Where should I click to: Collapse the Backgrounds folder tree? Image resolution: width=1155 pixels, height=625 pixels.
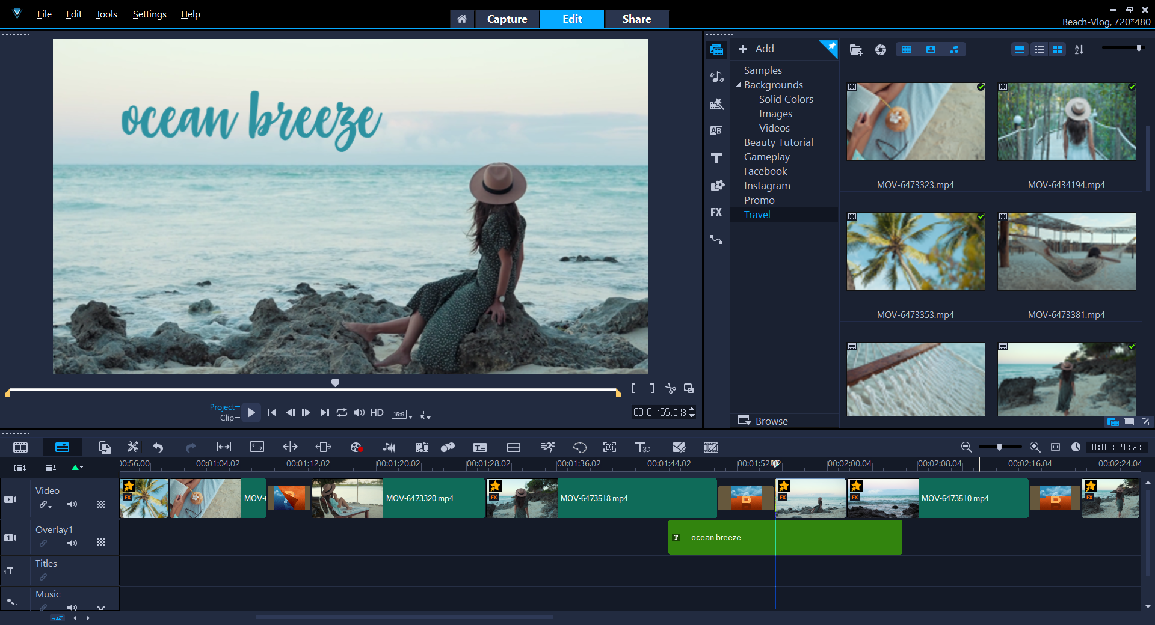[738, 85]
